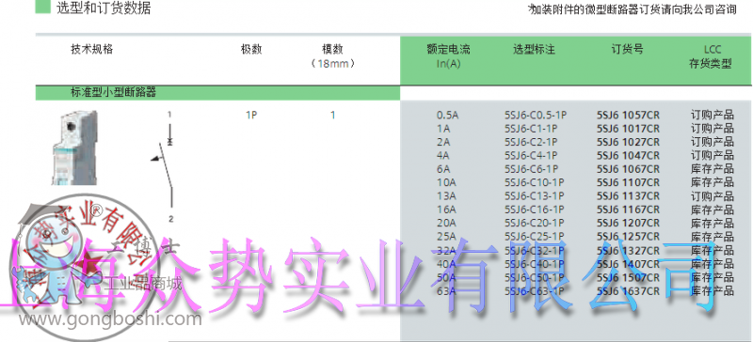Click the 13A rated current cell
This screenshot has width=753, height=342.
(445, 195)
